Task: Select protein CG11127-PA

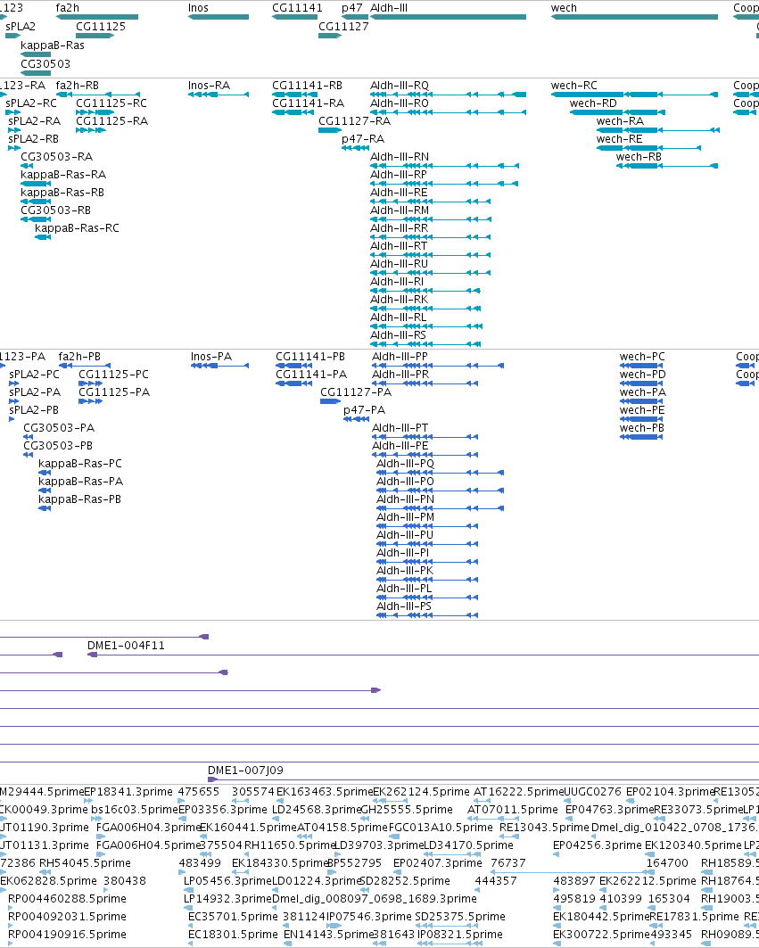Action: coord(356,392)
